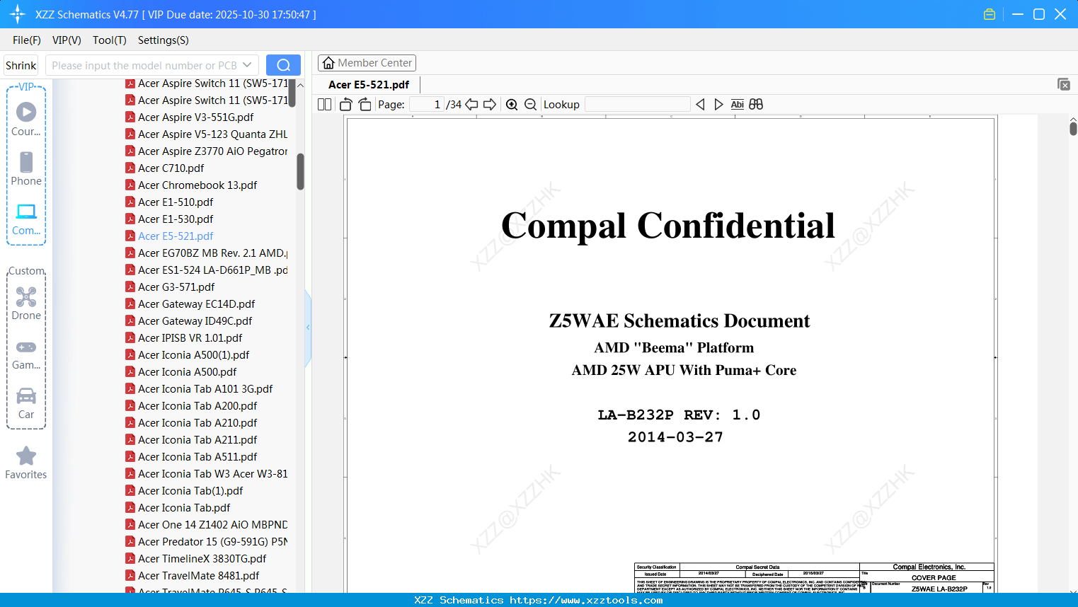
Task: Click the page number input field
Action: 426,105
